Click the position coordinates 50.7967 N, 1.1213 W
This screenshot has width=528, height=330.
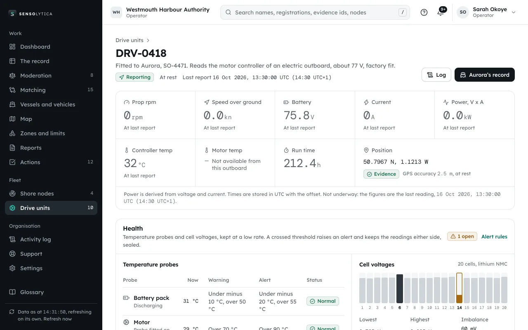pos(396,162)
